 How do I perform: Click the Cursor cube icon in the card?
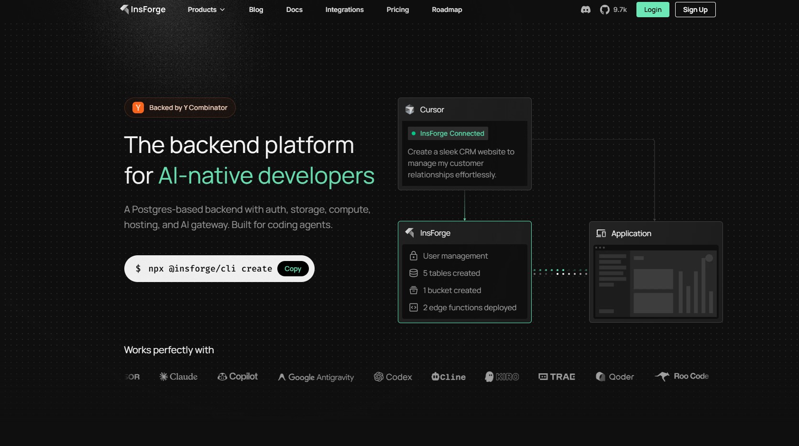point(410,109)
